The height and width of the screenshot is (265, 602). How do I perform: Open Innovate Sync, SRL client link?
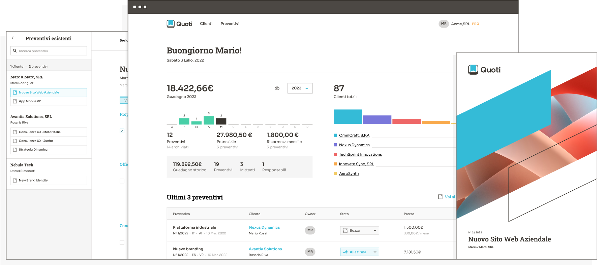[356, 164]
